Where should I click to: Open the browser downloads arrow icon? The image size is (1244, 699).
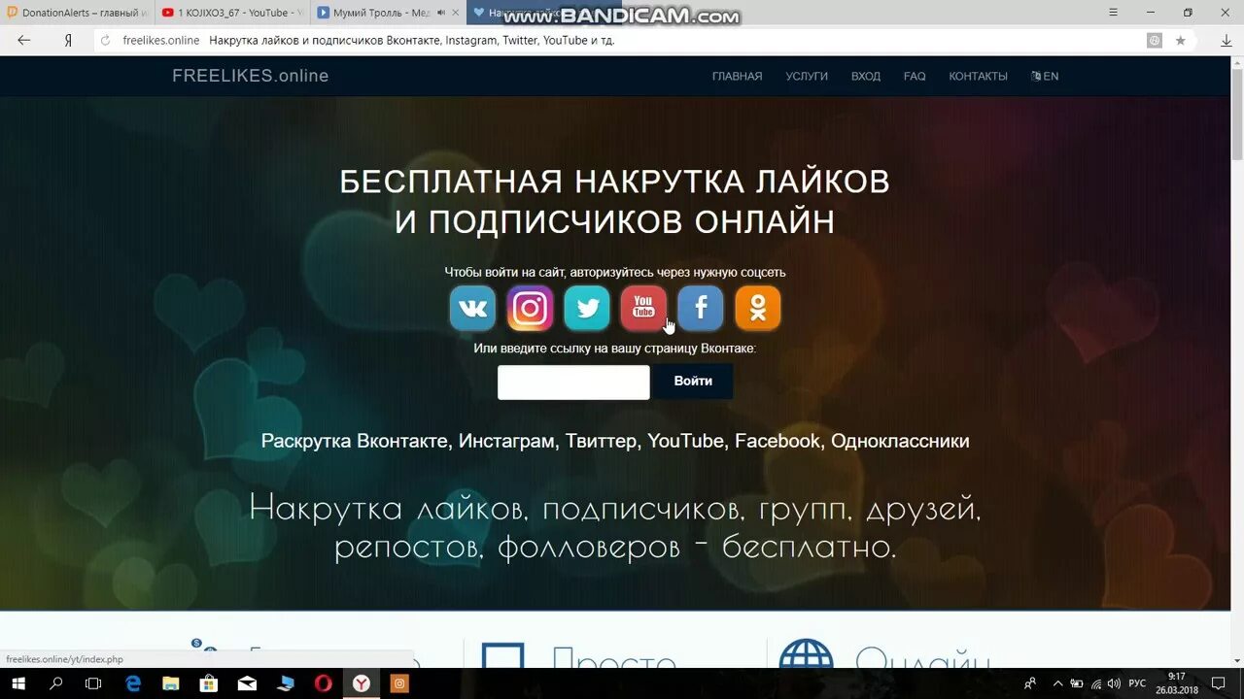tap(1226, 41)
